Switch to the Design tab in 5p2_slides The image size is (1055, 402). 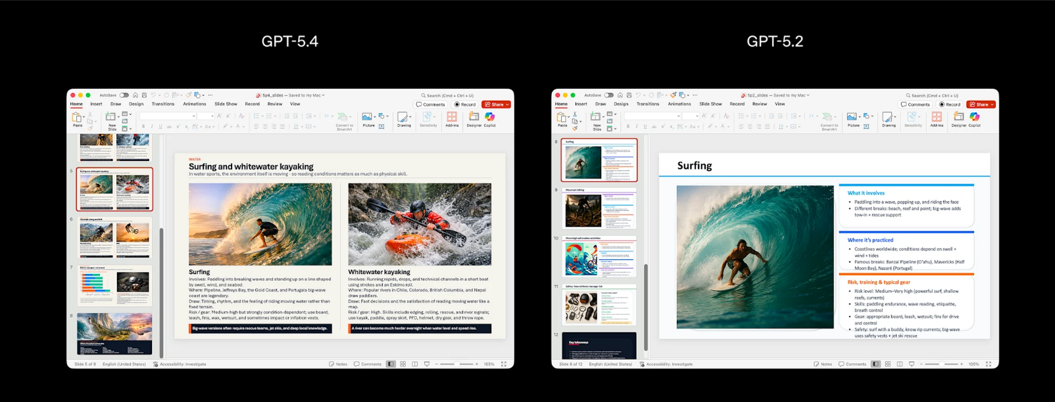coord(621,104)
